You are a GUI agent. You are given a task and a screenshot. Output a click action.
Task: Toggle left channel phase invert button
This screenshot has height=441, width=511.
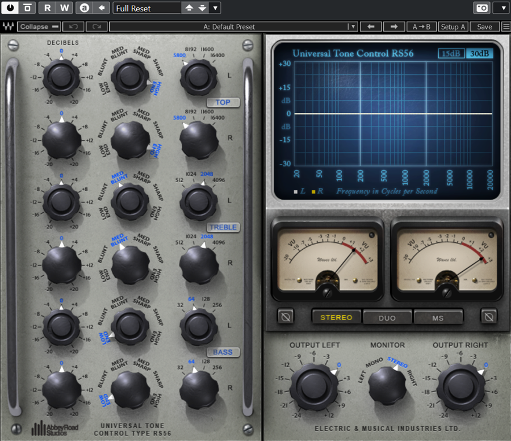point(286,317)
